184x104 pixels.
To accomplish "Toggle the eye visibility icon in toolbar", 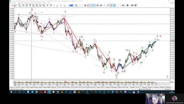I will (x=132, y=5).
